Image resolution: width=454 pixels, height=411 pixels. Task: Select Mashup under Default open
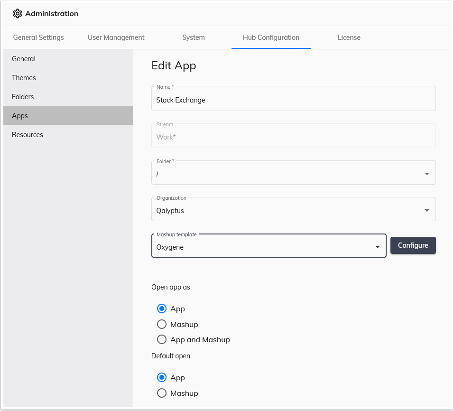[162, 393]
